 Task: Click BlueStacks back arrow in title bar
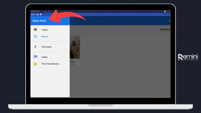coord(44,12)
